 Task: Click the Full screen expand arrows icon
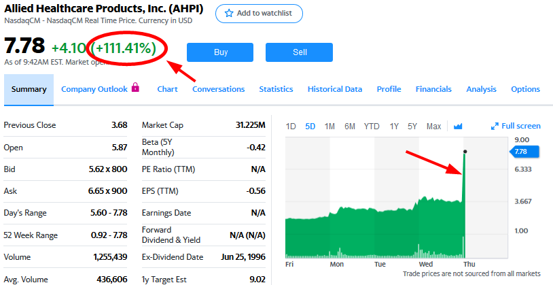[495, 126]
